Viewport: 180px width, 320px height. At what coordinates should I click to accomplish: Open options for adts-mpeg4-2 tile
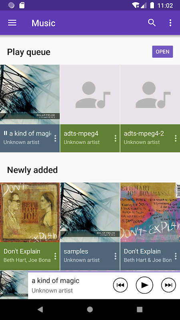(x=176, y=138)
